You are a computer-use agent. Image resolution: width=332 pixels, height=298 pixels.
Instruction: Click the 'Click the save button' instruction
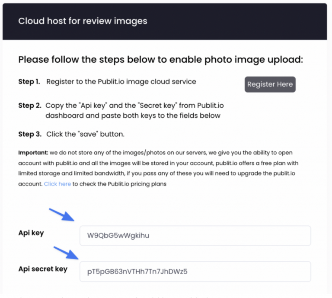point(85,134)
